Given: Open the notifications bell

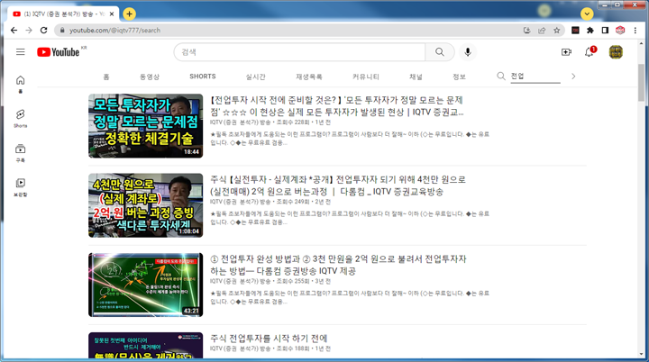Looking at the screenshot, I should (590, 52).
